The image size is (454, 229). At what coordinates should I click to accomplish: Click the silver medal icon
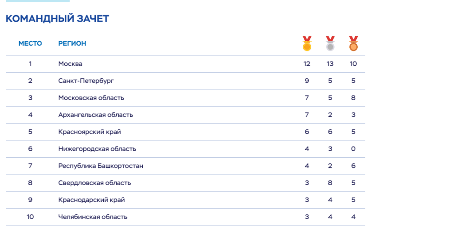pos(330,44)
